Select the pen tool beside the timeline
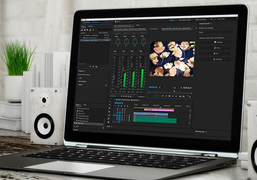The width and height of the screenshot is (257, 180). [109, 119]
